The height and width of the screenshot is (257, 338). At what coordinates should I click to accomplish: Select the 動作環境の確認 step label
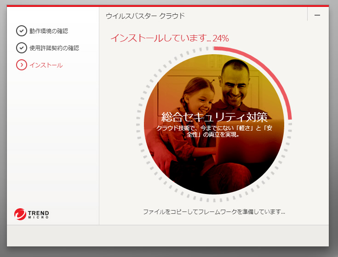tap(49, 31)
